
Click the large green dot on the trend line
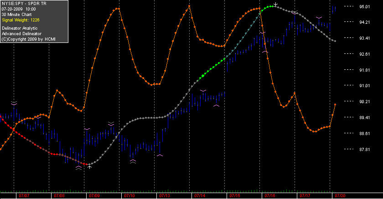click(x=203, y=76)
